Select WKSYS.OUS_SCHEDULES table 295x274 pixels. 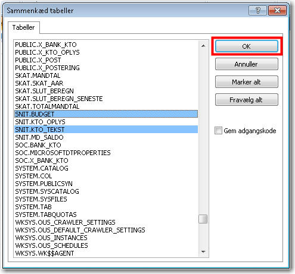pos(106,245)
